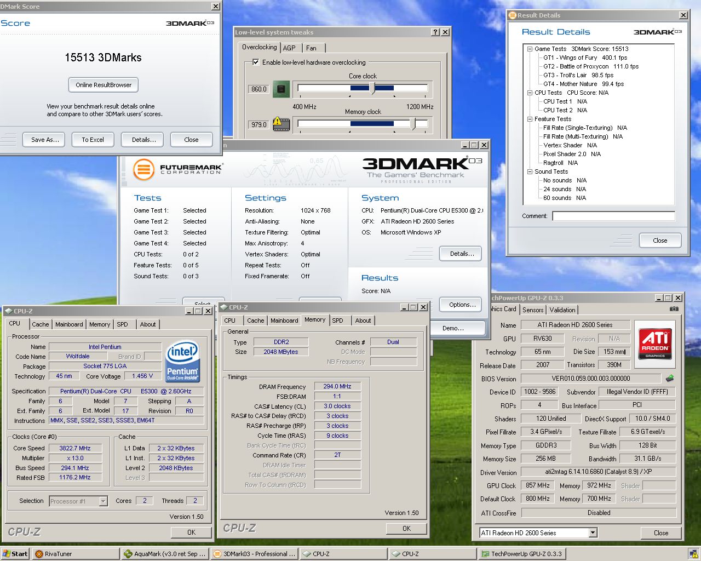The width and height of the screenshot is (701, 561).
Task: Click the memory clock 979.0 value field
Action: point(258,124)
